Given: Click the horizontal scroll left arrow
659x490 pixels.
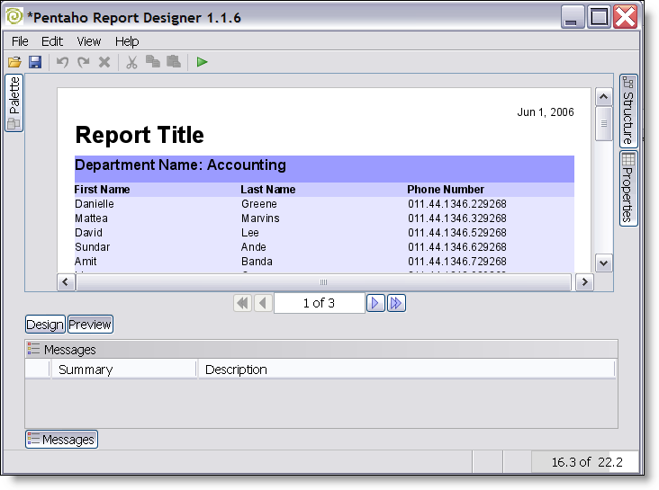Looking at the screenshot, I should pyautogui.click(x=66, y=281).
